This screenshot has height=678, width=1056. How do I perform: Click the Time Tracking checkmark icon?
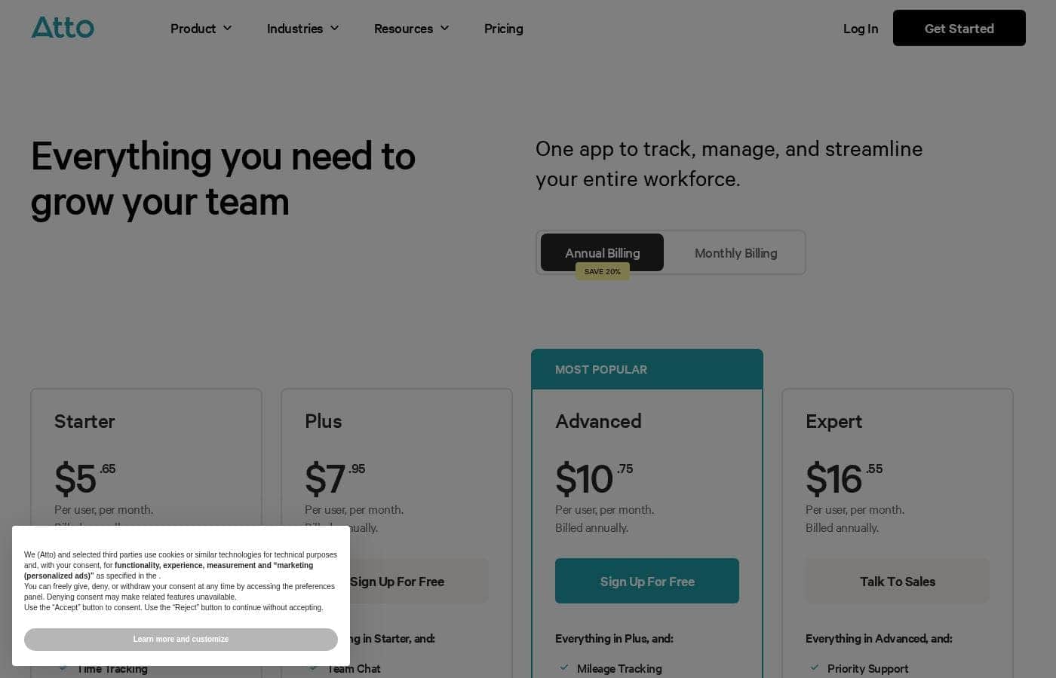[63, 667]
